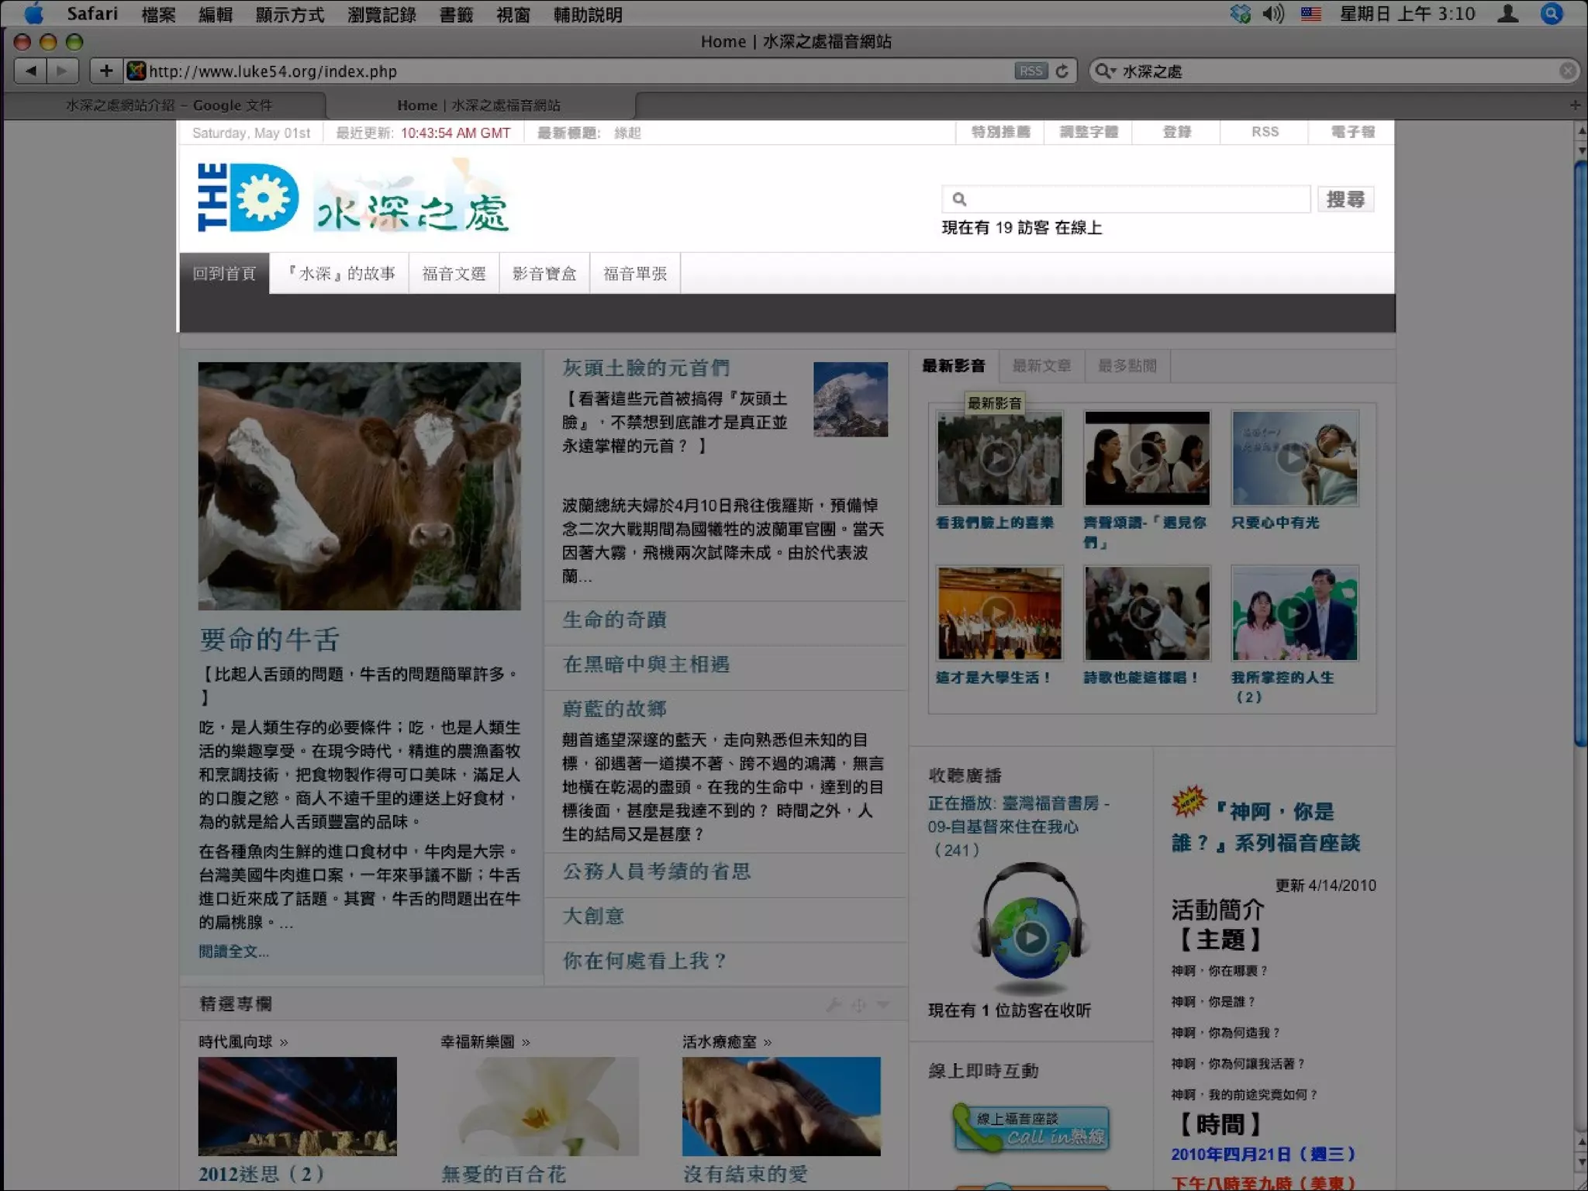Open the 書籤 menu in menu bar
1588x1191 pixels.
[x=455, y=15]
